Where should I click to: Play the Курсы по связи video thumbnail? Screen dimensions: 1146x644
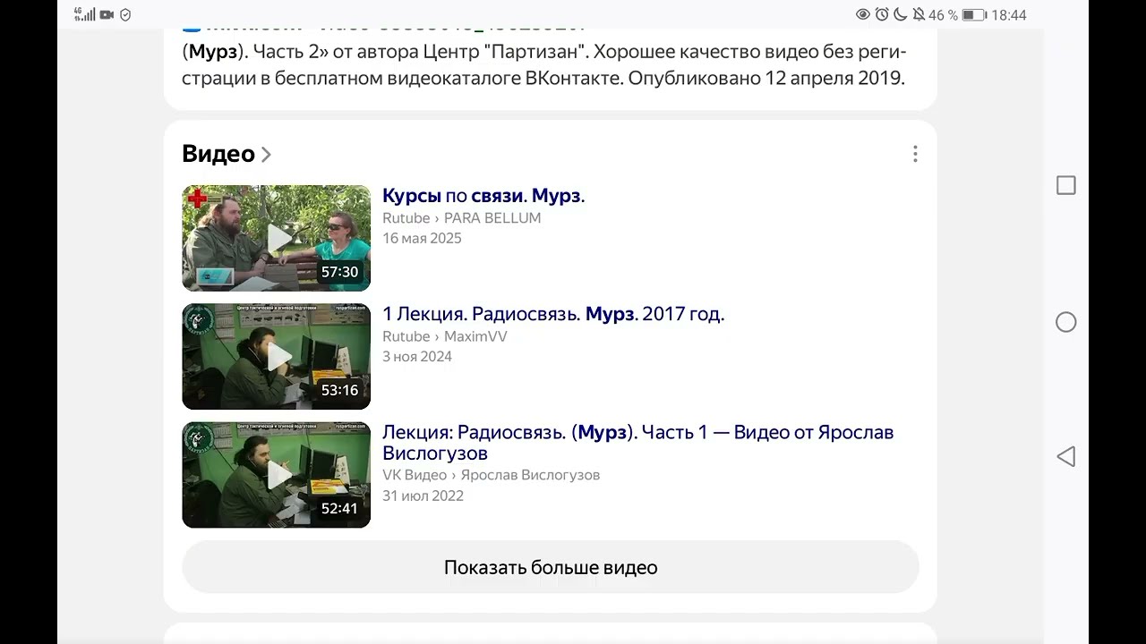point(277,238)
